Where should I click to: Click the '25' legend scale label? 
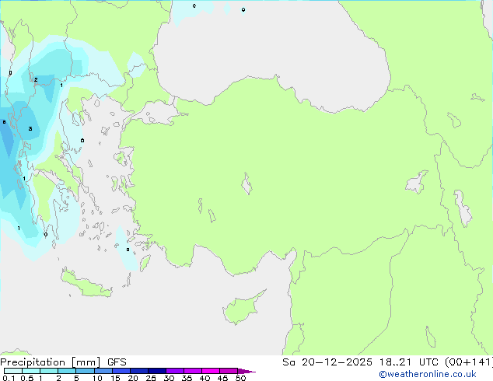click(x=151, y=378)
